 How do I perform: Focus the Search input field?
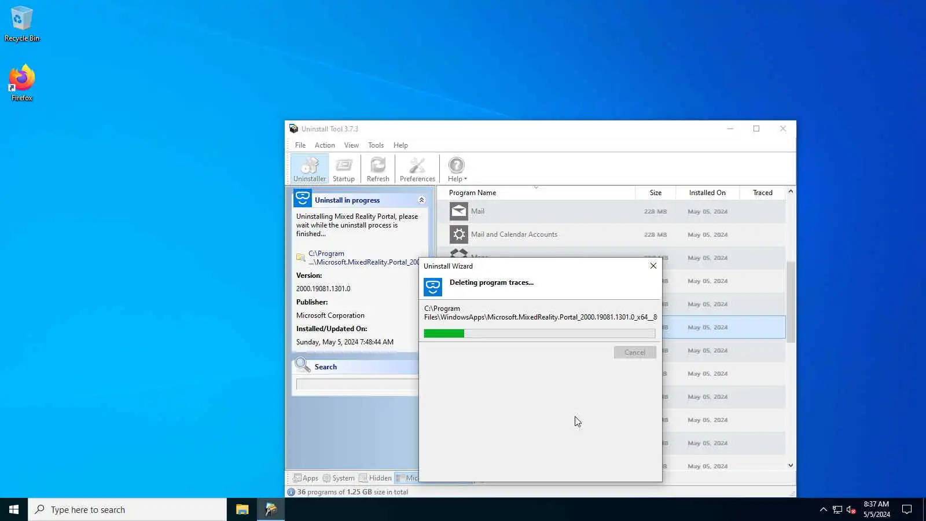tap(357, 384)
